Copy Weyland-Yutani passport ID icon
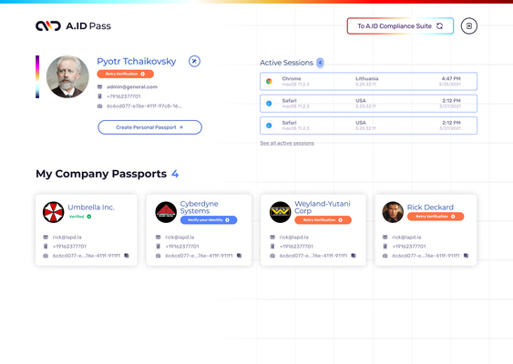This screenshot has height=364, width=513. tap(354, 256)
